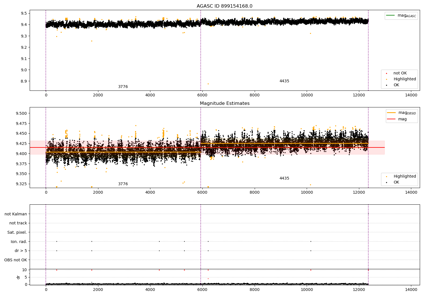
Task: Click the 'OBS not OK' axis label
Action: [16, 260]
